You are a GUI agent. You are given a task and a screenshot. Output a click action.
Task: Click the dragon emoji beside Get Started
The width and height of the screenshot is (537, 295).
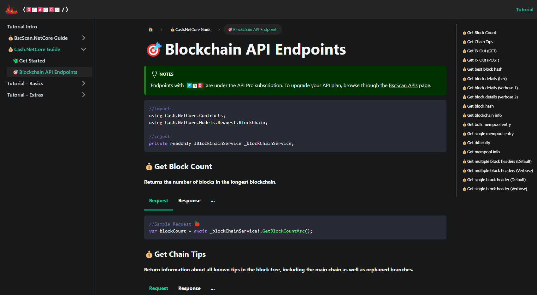15,61
